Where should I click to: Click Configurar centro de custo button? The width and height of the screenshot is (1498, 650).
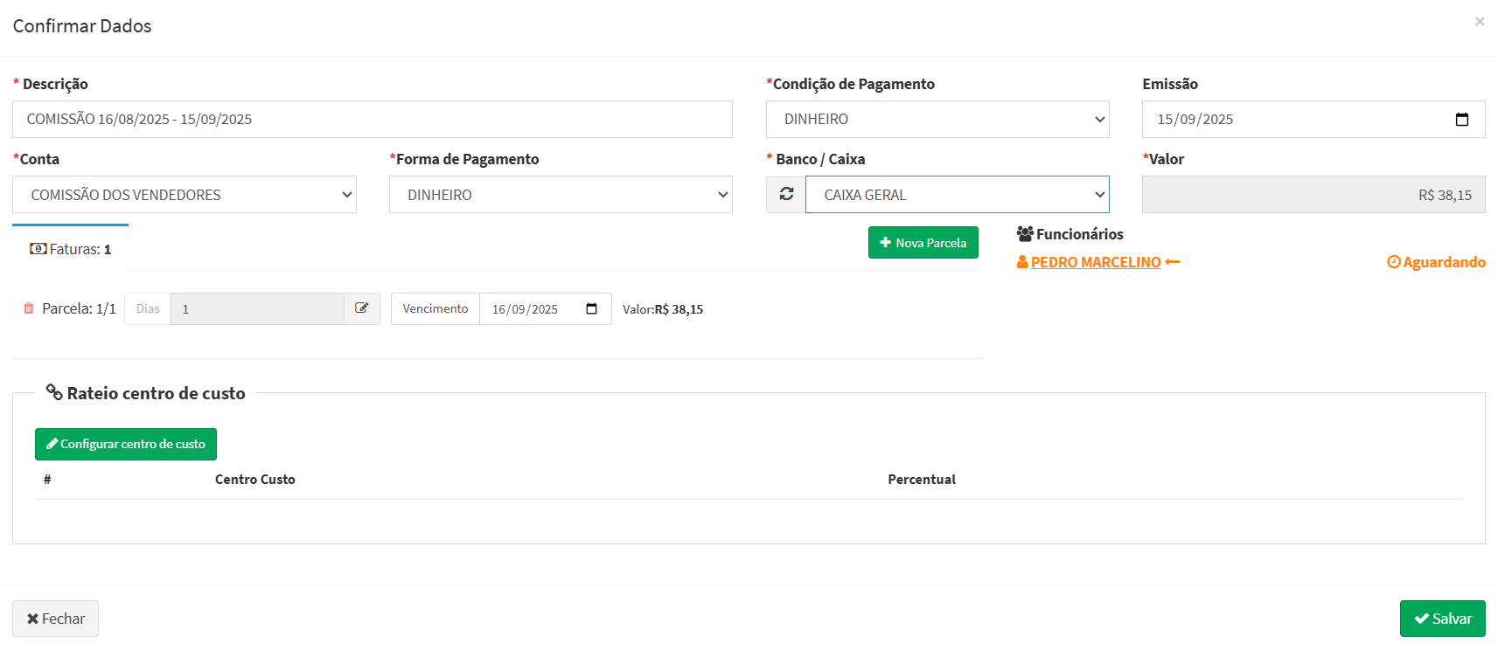pyautogui.click(x=126, y=444)
